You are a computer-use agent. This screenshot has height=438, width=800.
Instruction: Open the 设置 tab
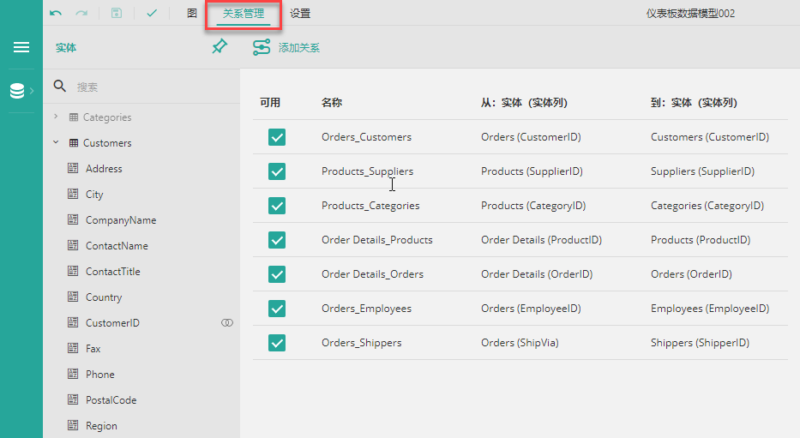[x=300, y=13]
